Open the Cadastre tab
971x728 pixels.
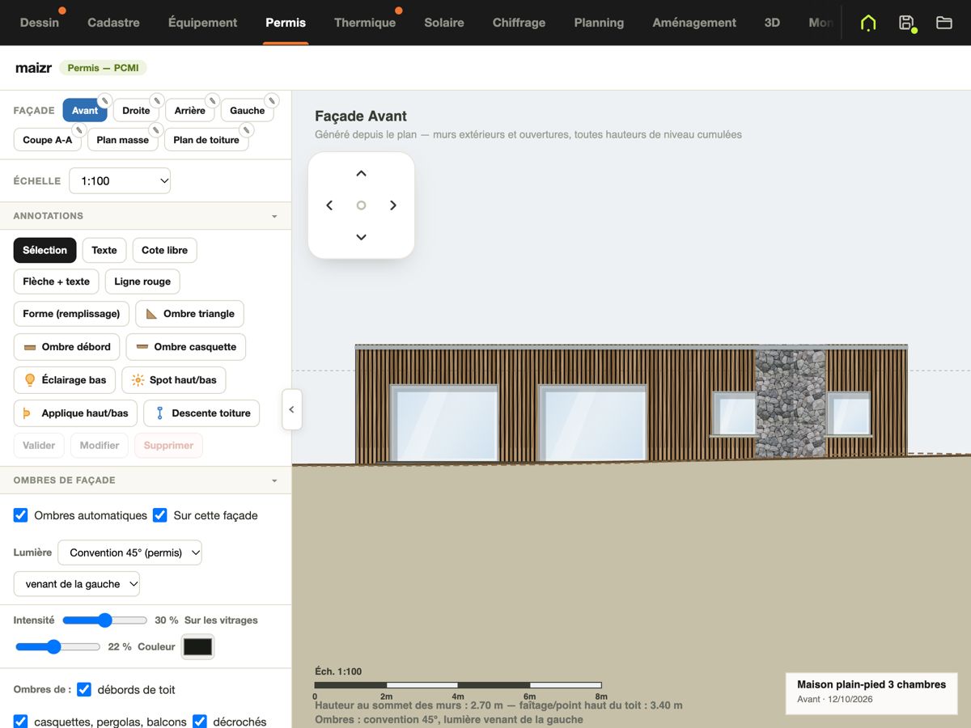point(113,23)
